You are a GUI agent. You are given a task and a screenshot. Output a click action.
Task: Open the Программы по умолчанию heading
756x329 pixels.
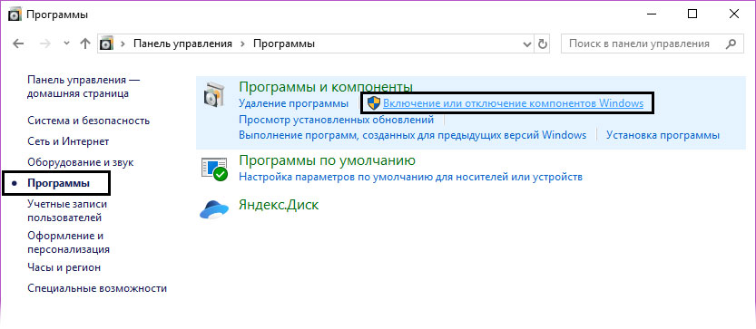coord(328,160)
